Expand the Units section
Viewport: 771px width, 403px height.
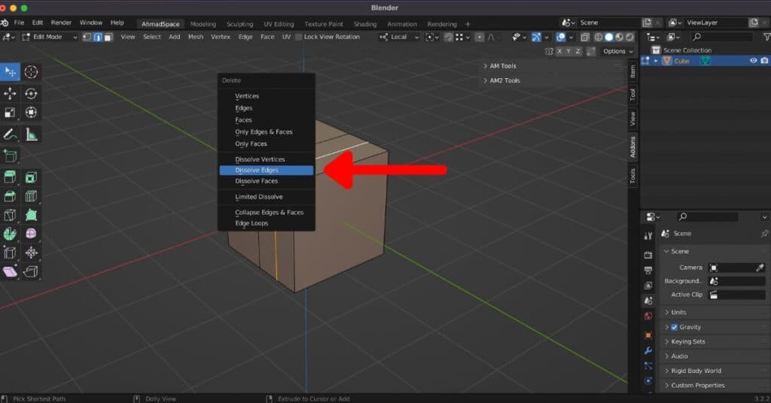pyautogui.click(x=678, y=312)
